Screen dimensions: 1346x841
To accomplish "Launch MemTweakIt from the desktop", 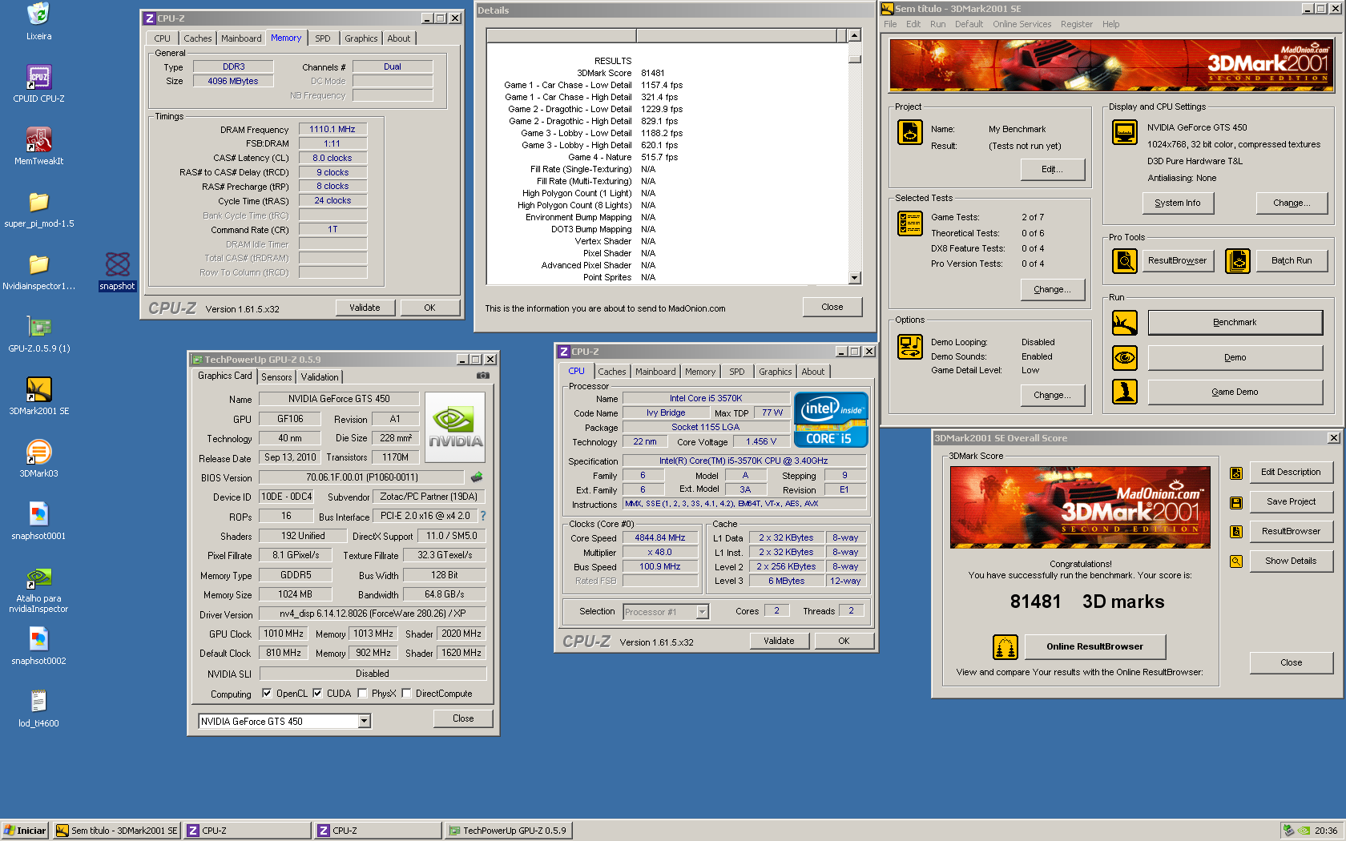I will tap(38, 139).
